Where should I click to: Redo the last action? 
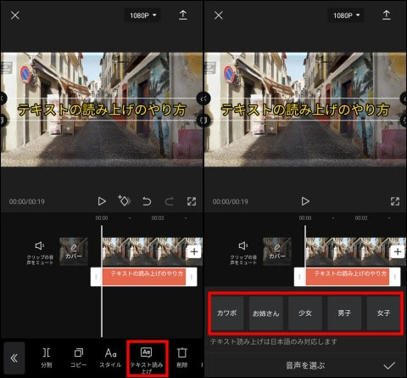170,201
